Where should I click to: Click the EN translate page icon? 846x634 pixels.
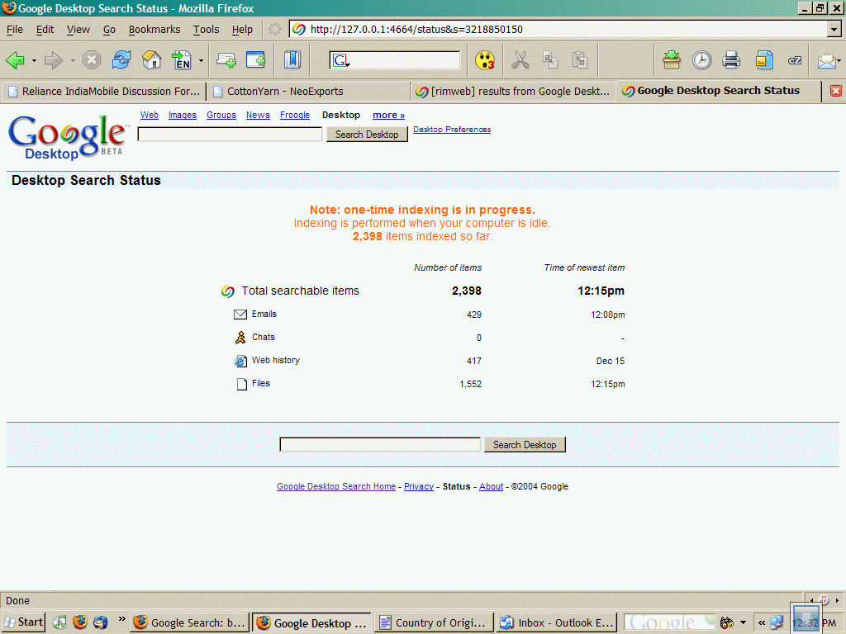[x=182, y=59]
